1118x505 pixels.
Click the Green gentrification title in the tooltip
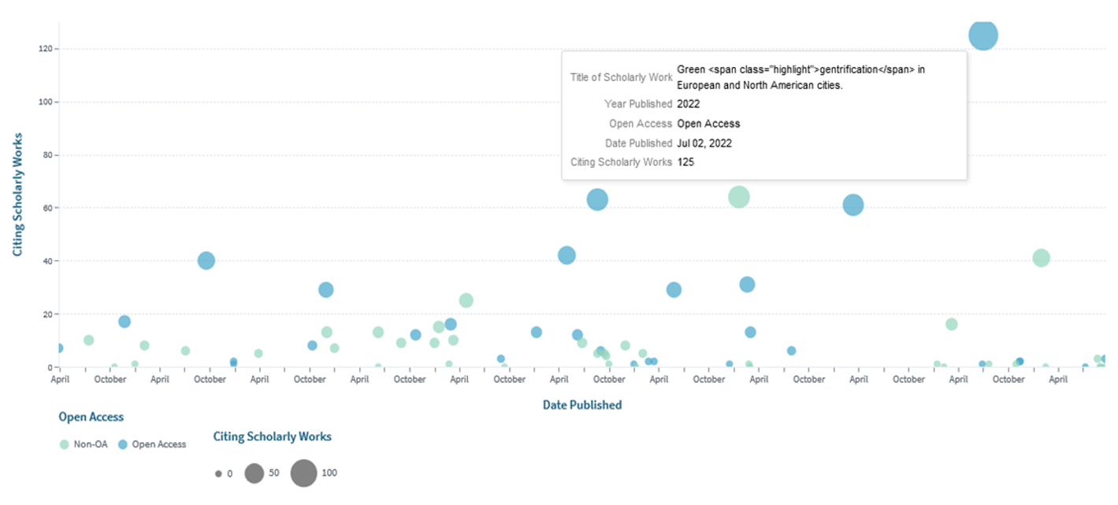coord(800,77)
